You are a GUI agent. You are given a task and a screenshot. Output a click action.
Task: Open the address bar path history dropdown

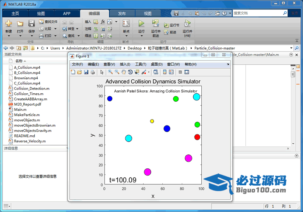click(291, 48)
